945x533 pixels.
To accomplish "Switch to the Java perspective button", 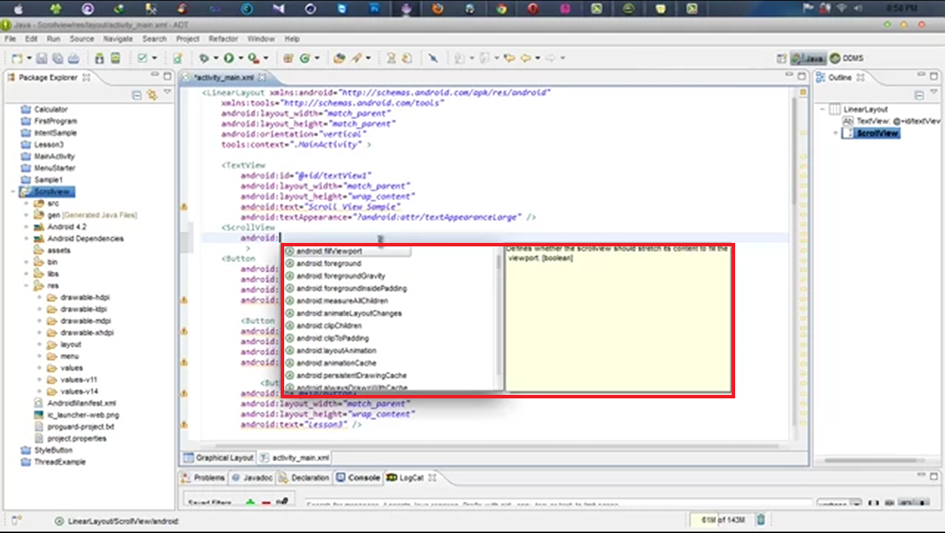I will tap(808, 58).
